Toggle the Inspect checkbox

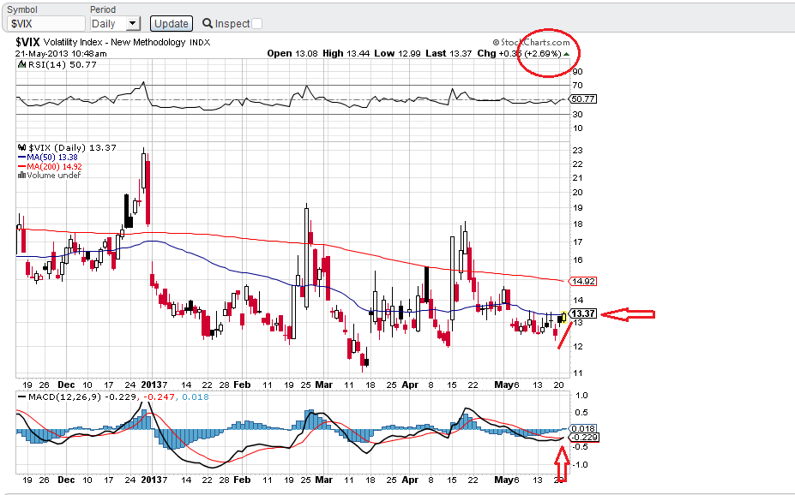coord(257,23)
